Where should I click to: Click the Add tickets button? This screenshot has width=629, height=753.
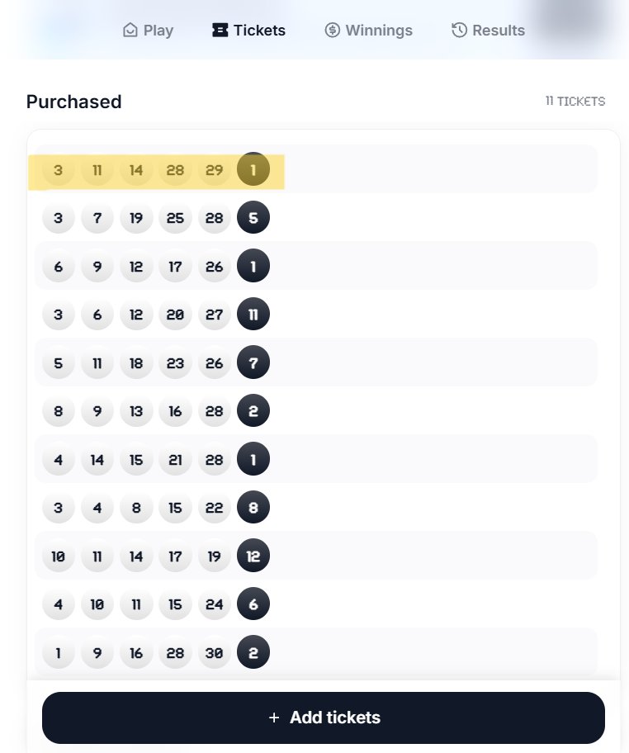323,717
